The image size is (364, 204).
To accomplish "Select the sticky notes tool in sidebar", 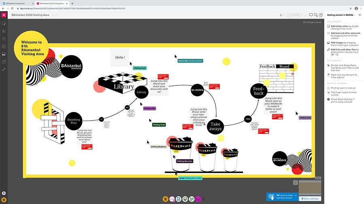I will click(x=4, y=23).
